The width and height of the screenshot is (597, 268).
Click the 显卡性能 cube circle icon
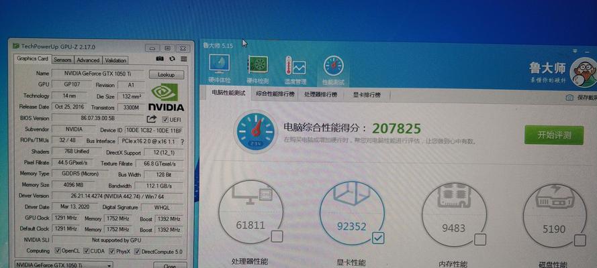352,213
